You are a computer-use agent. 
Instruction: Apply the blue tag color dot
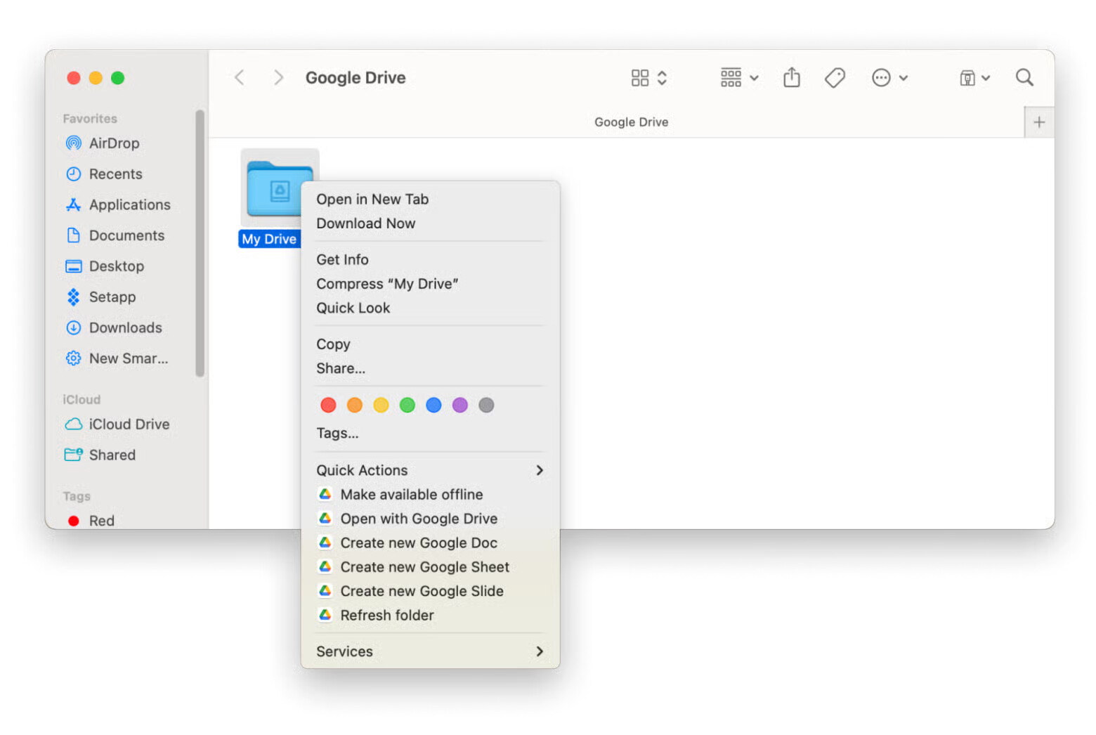(433, 405)
